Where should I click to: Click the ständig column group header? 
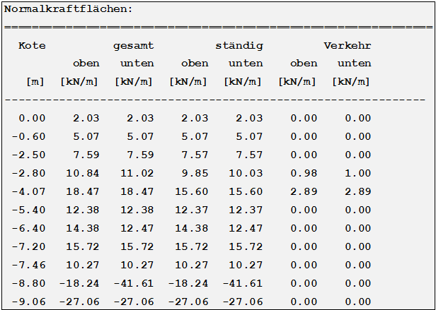239,46
